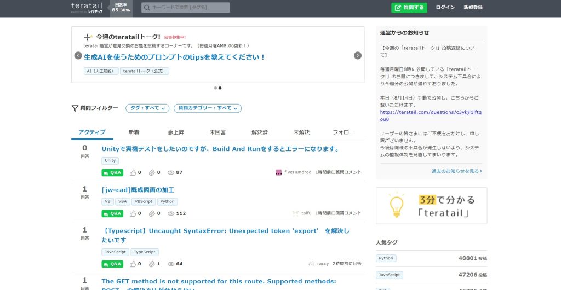Click paperclip icon on jw-cad question
The height and width of the screenshot is (290, 561).
coord(152,213)
